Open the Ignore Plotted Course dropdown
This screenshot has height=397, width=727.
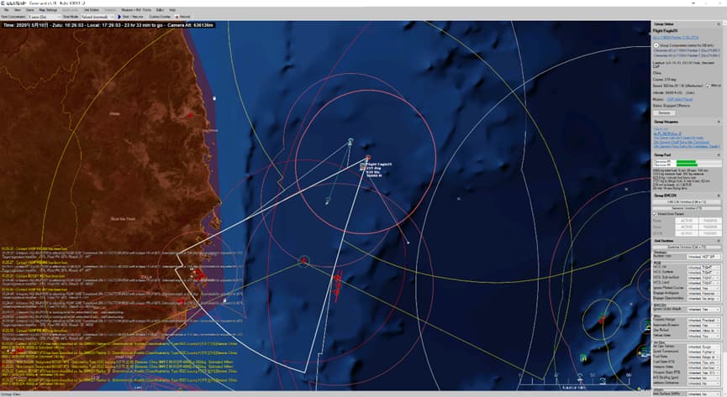pyautogui.click(x=703, y=288)
